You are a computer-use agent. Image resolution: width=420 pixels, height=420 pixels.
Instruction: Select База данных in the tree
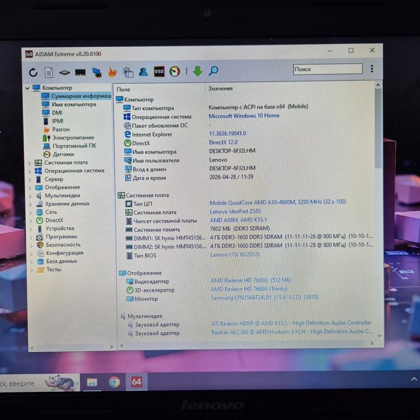pyautogui.click(x=62, y=261)
